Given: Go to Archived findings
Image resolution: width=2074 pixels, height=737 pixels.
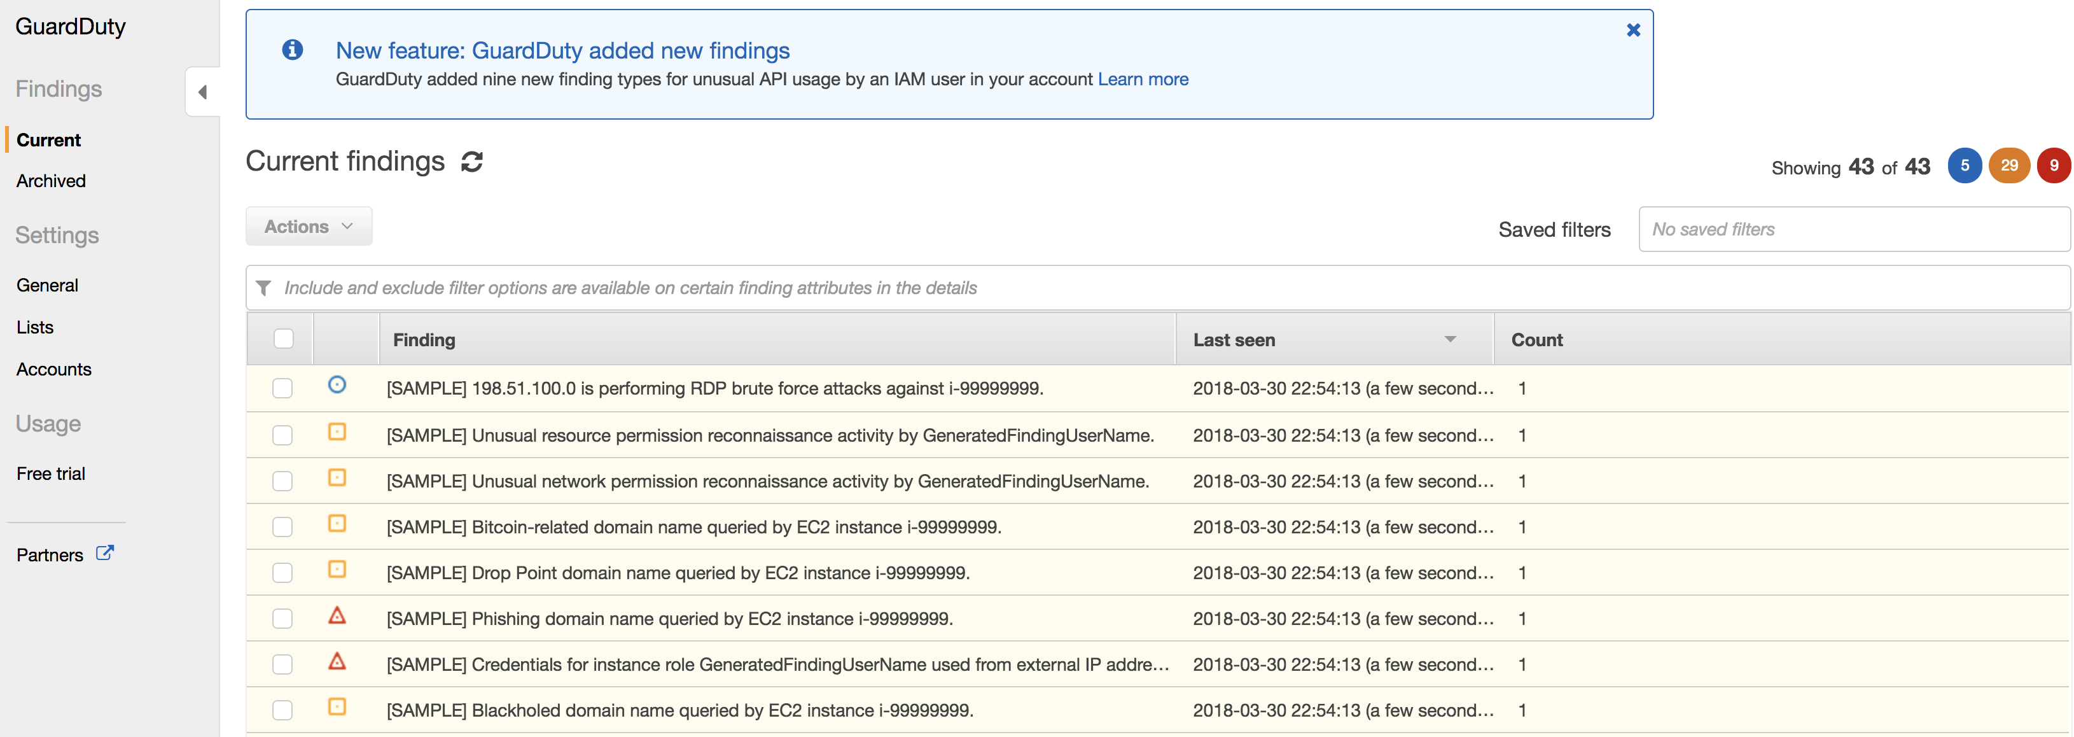Looking at the screenshot, I should point(51,181).
